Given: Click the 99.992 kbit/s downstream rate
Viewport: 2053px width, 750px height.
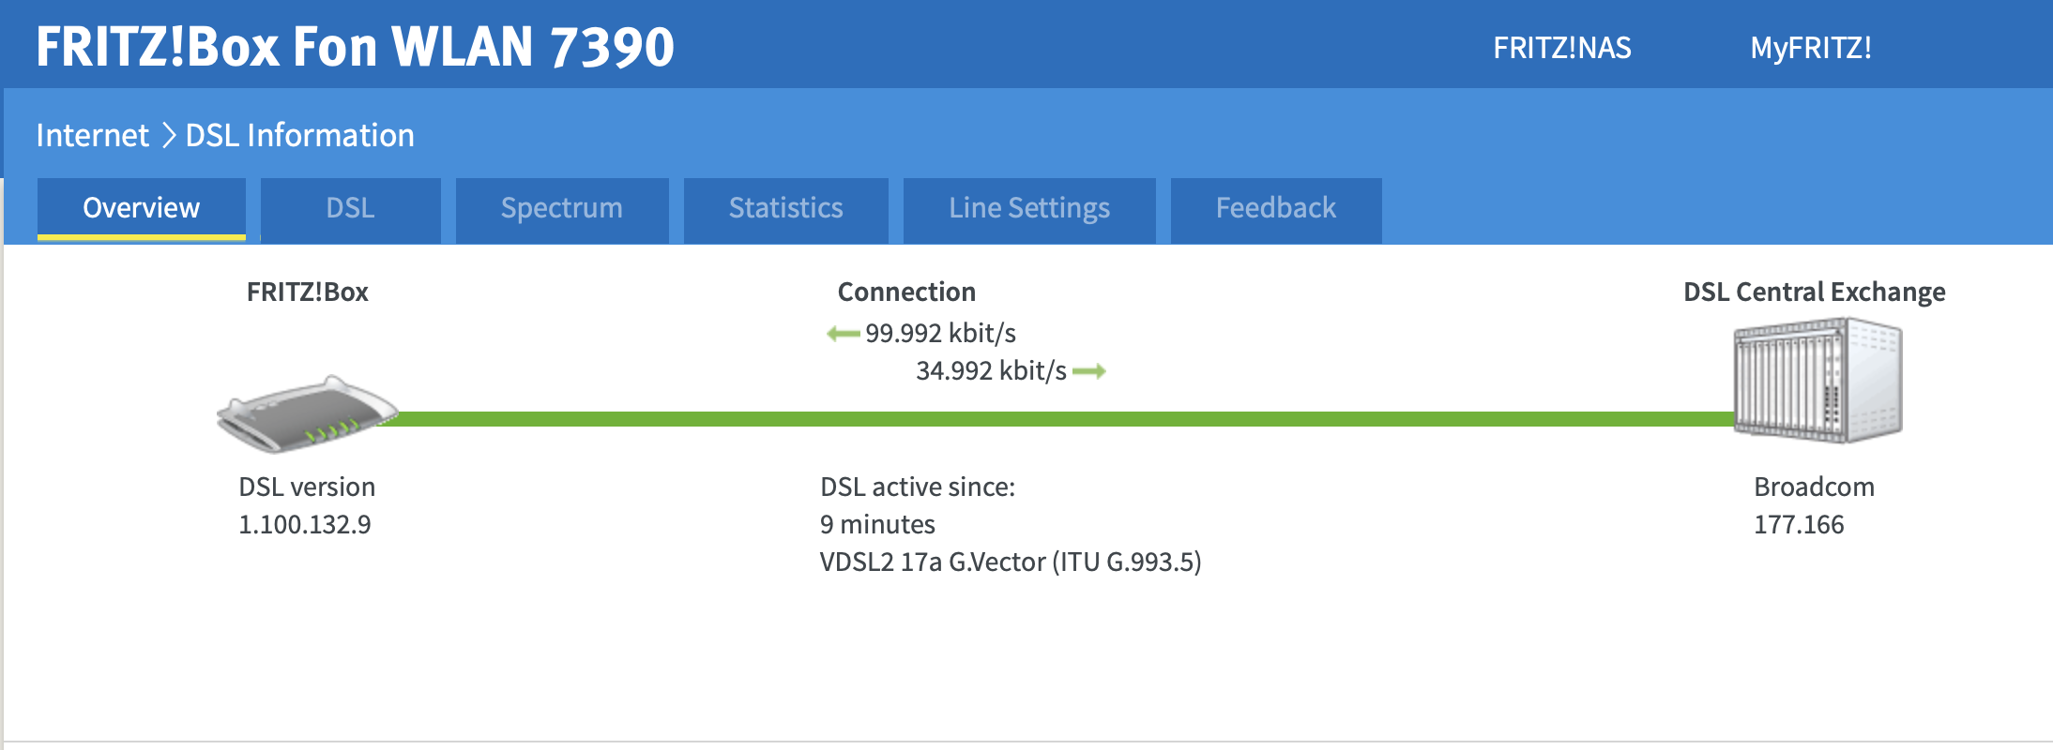Looking at the screenshot, I should (940, 334).
